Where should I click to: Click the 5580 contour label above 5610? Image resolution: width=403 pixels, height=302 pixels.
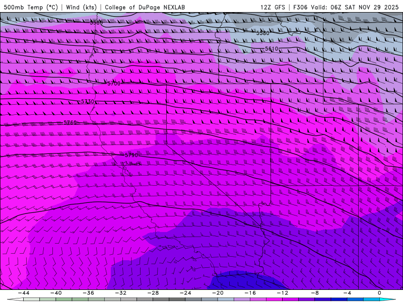pyautogui.click(x=262, y=33)
